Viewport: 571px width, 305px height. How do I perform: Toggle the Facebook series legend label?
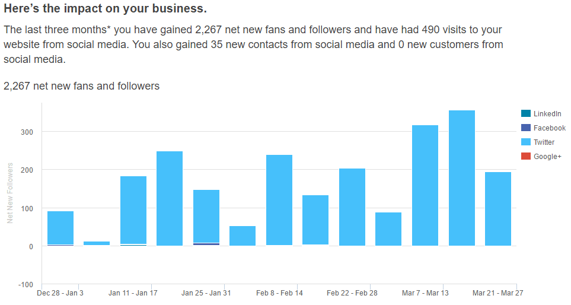point(550,128)
